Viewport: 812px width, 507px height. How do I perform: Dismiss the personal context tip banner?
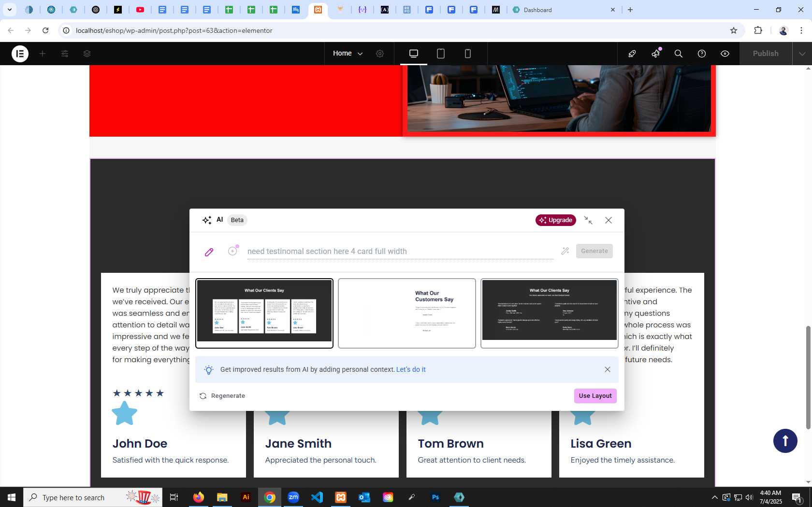(x=608, y=369)
